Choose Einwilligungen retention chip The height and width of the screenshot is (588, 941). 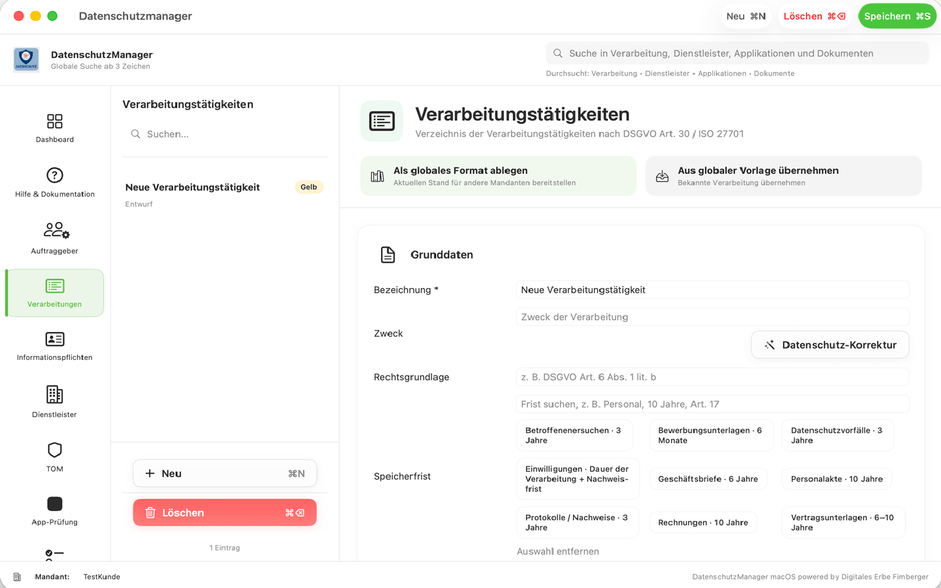coord(578,479)
